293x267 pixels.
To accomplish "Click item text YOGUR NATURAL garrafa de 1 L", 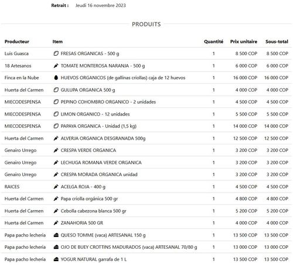I will [x=94, y=259].
